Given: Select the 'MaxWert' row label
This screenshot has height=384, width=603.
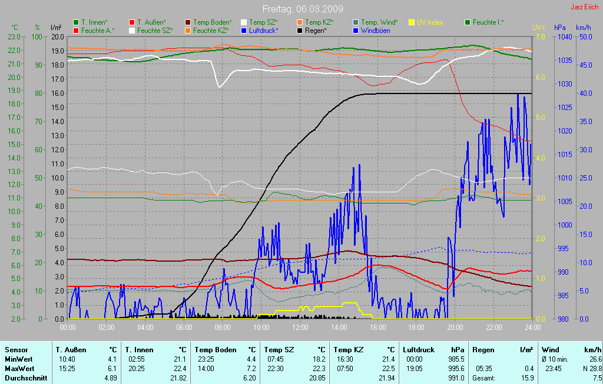Looking at the screenshot, I should pyautogui.click(x=19, y=369).
